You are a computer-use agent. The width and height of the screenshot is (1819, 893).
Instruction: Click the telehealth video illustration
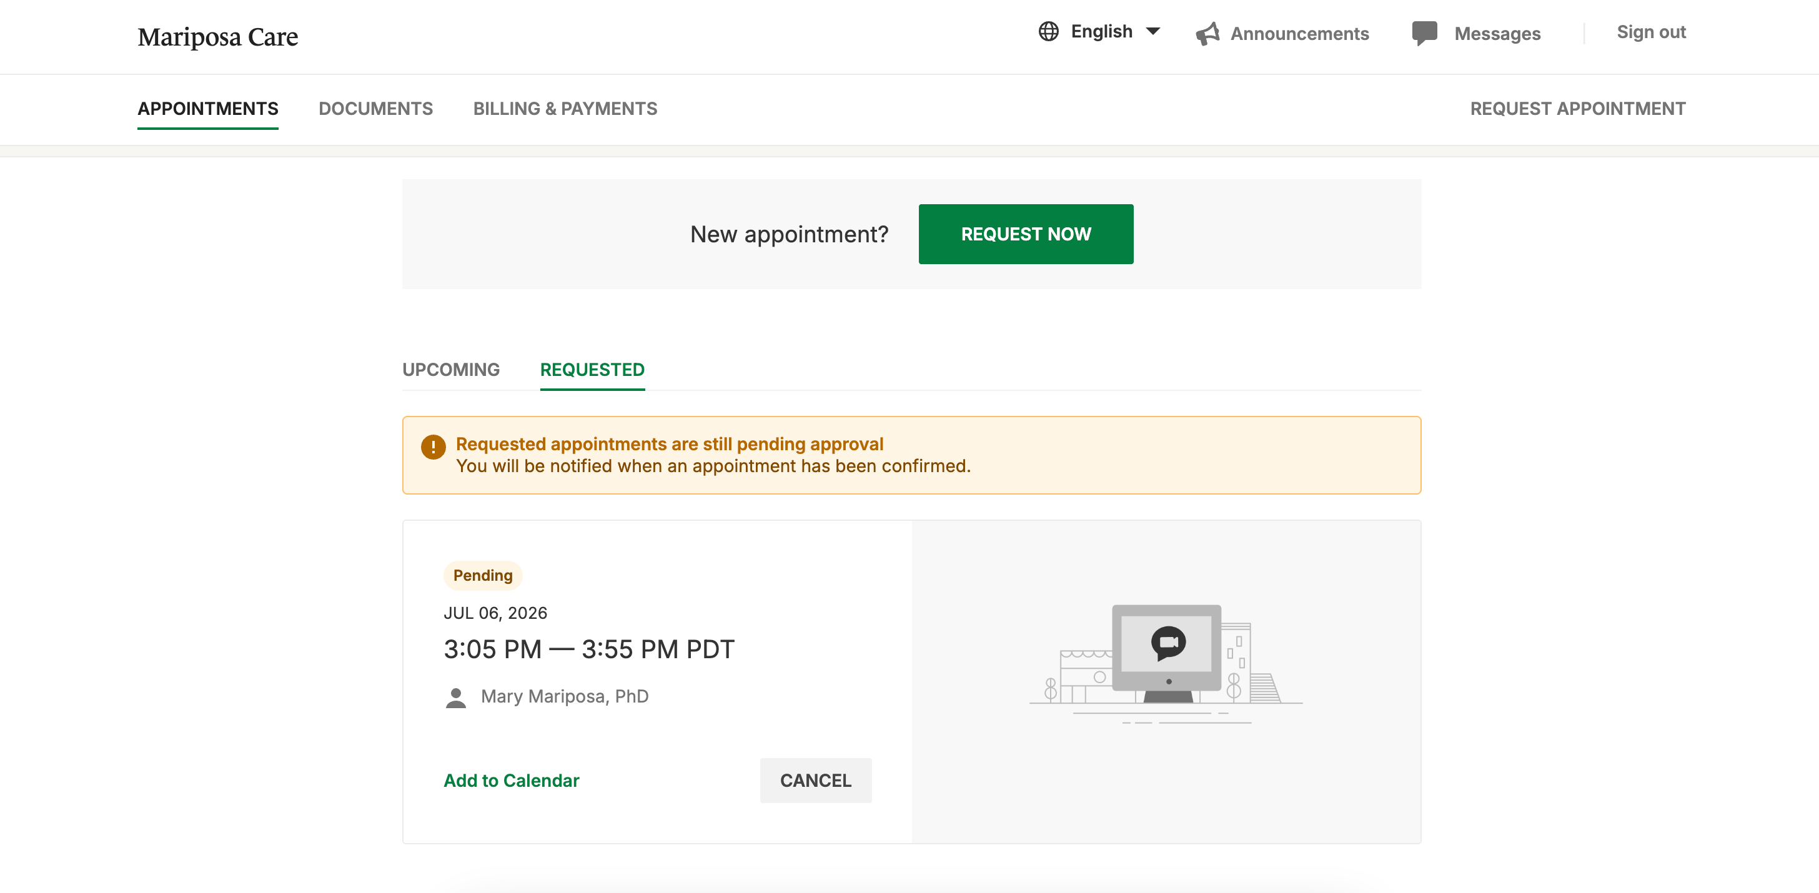pyautogui.click(x=1166, y=664)
